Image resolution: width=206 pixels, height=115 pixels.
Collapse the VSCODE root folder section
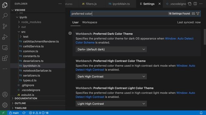(x=38, y=10)
